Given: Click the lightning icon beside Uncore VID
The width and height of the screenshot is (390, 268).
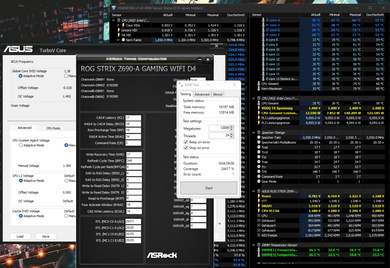Looking at the screenshot, I should [119, 30].
